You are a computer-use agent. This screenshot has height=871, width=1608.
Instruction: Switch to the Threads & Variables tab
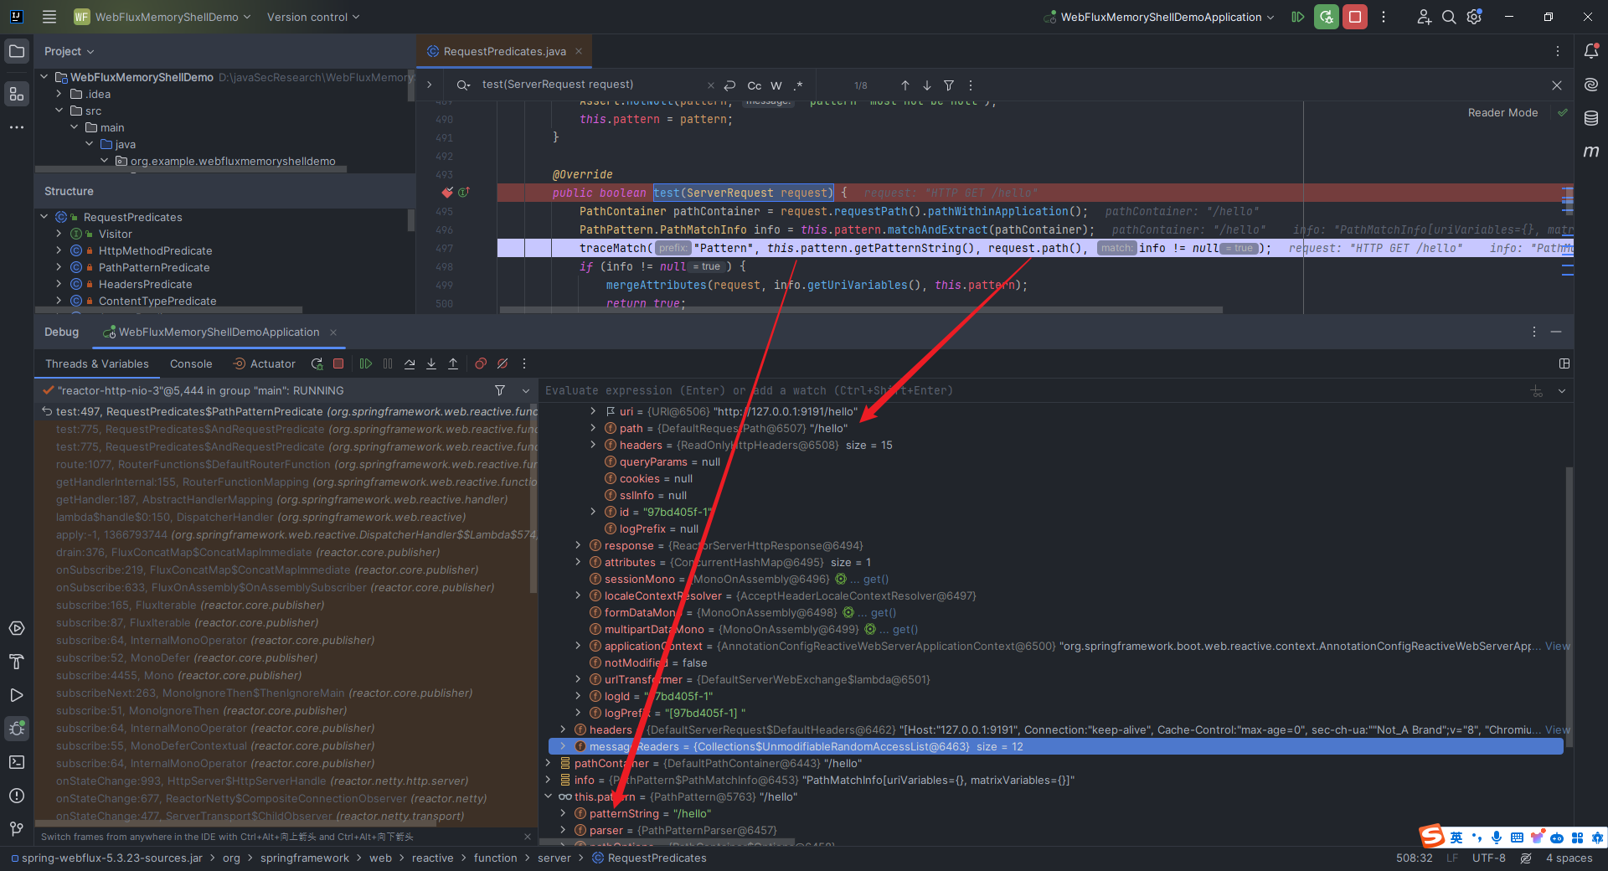point(97,363)
